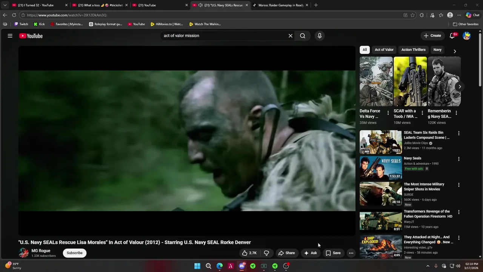Open Windows taskbar search

[x=208, y=266]
